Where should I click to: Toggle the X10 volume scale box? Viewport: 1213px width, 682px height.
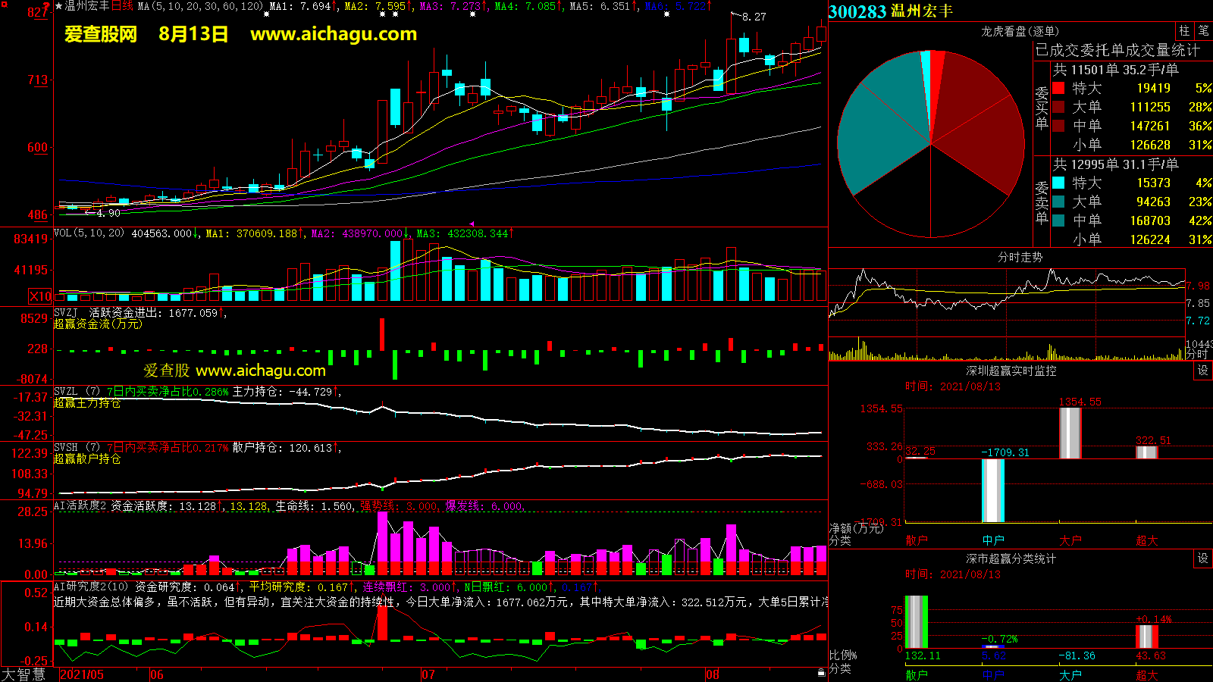point(40,296)
